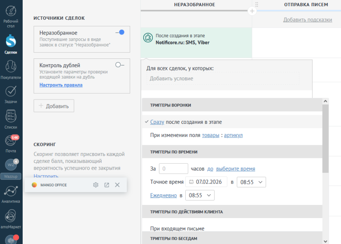Click the calendar icon in date field
Screen dimensions: 341x244
[191, 182]
